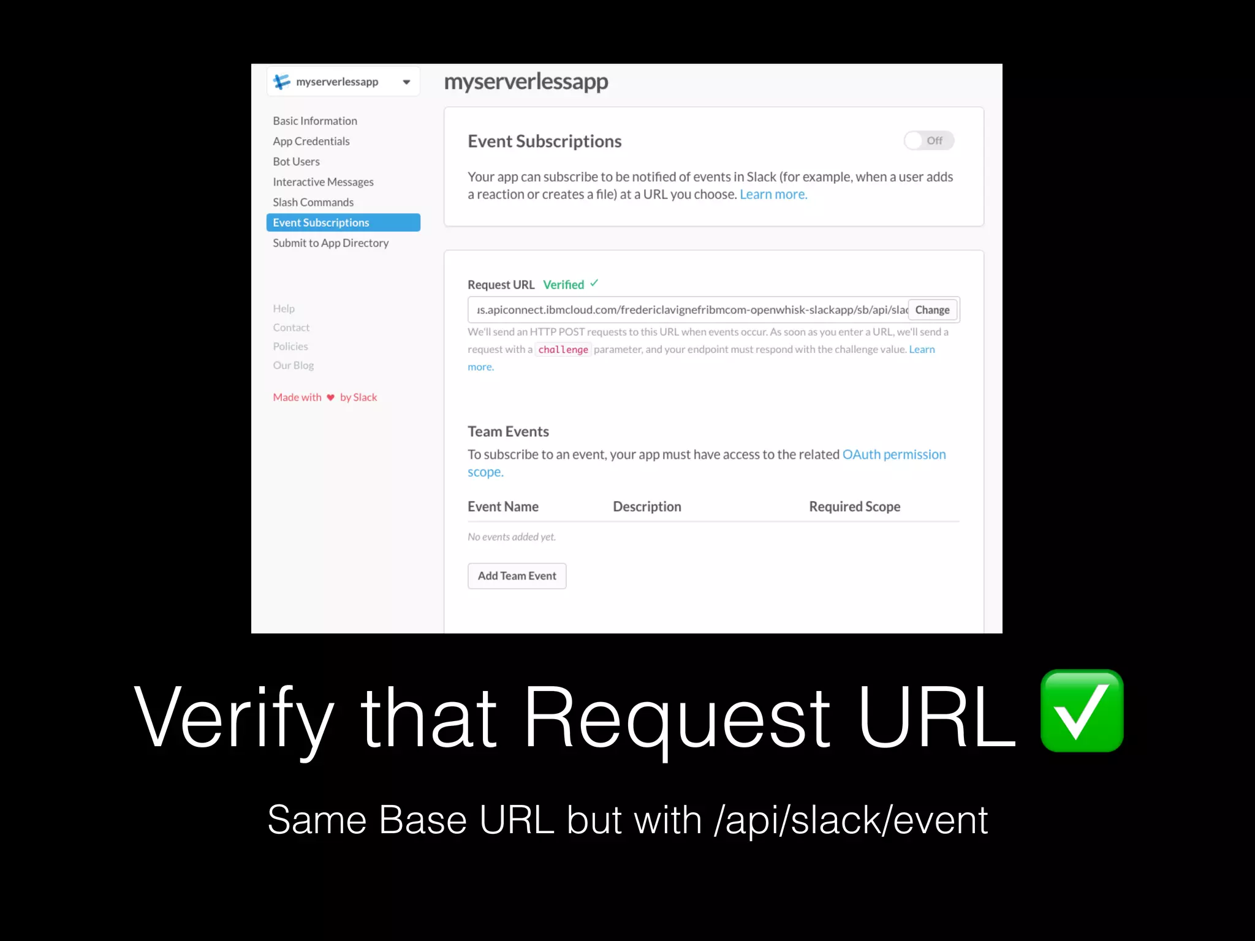This screenshot has width=1255, height=941.
Task: Open the OAuth permission scope link
Action: tap(894, 455)
